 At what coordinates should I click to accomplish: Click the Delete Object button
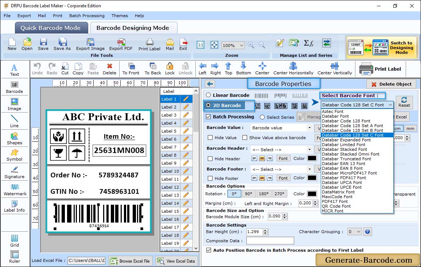click(x=391, y=84)
